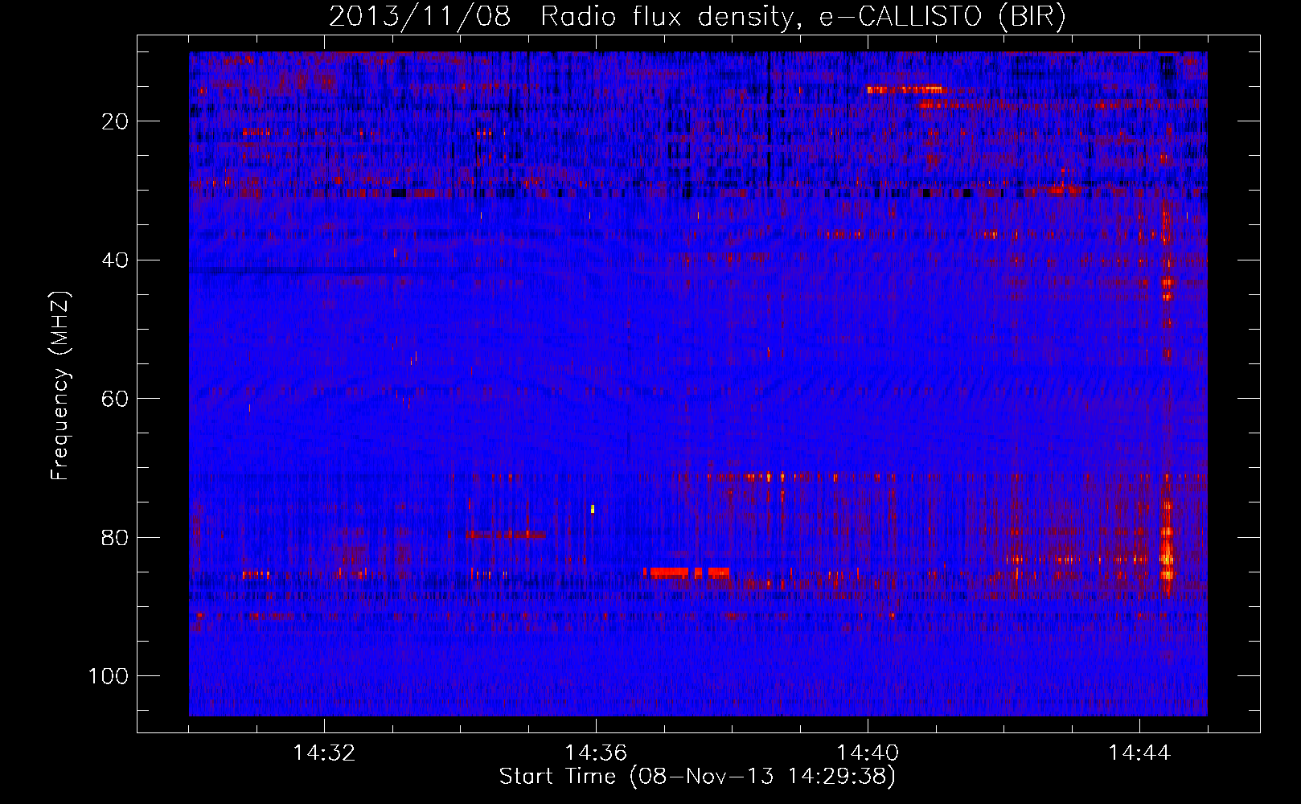Click the small yellow spot near 76 MHz at 14:36
The height and width of the screenshot is (804, 1301).
click(593, 508)
